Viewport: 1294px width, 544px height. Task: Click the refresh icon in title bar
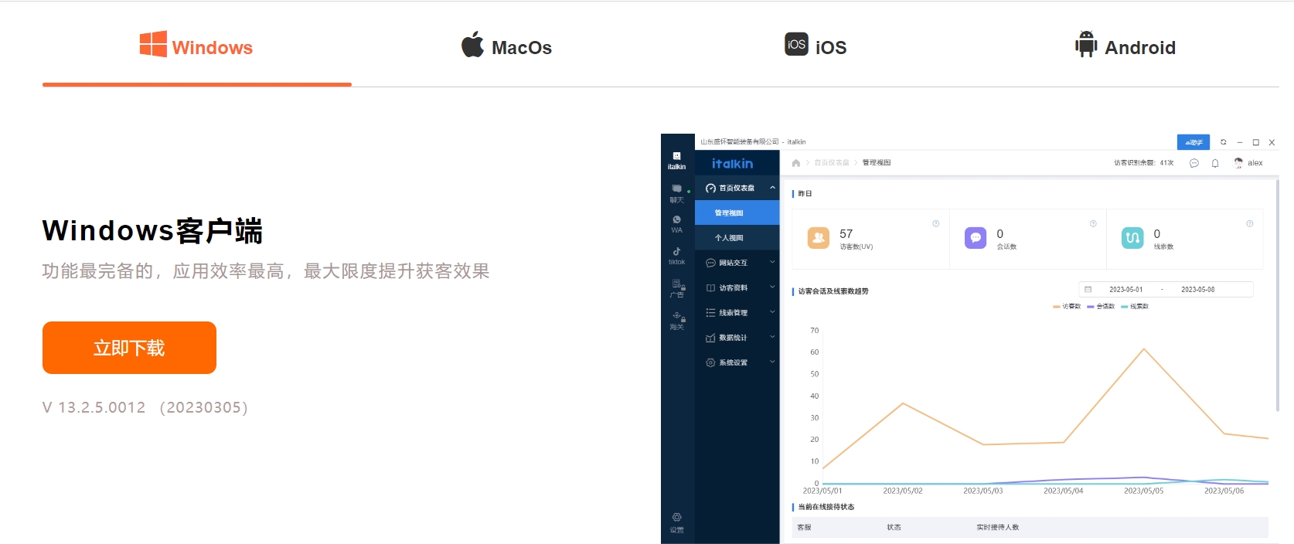1223,142
